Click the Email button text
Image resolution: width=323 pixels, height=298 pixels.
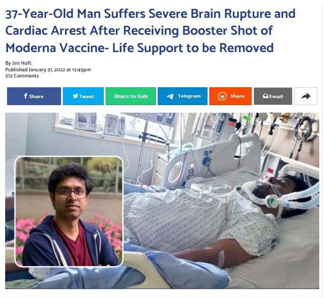pos(276,96)
